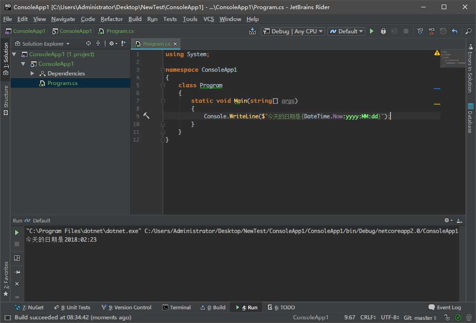476x323 pixels.
Task: Open the Tools menu
Action: 190,19
